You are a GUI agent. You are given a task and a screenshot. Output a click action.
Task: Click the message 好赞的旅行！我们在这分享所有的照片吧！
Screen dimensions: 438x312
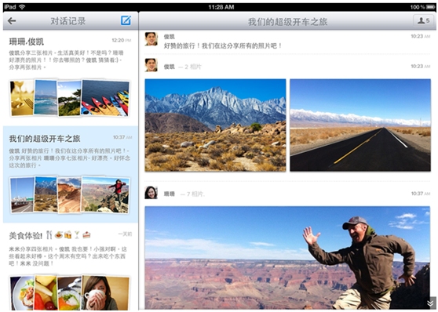pyautogui.click(x=223, y=45)
